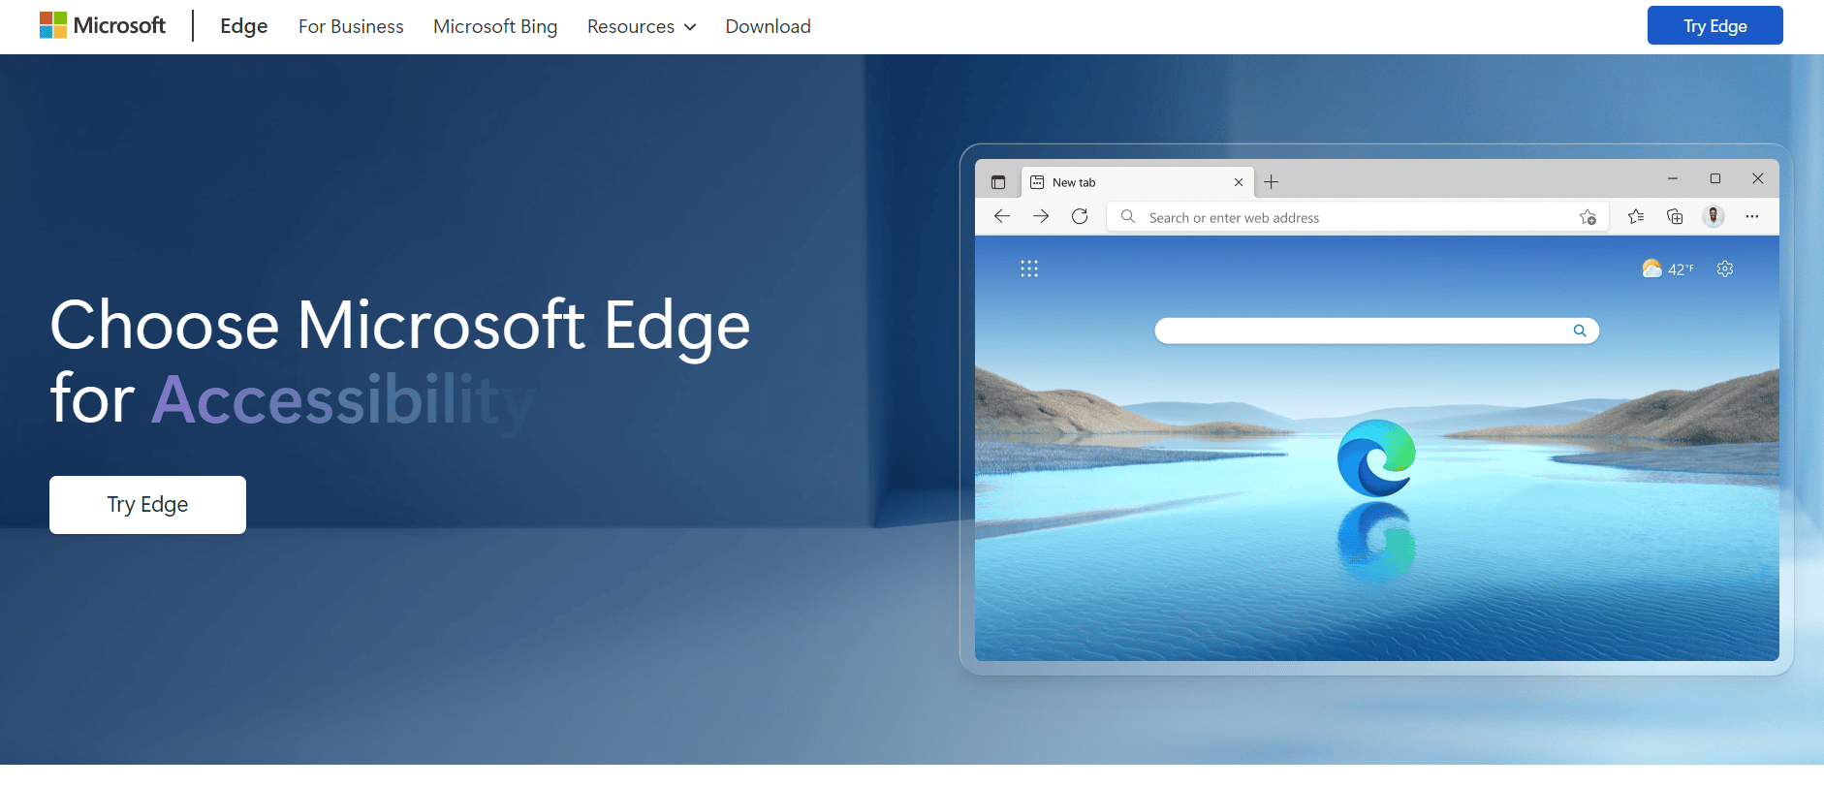Select the New tab tab in mockup browser

pyautogui.click(x=1138, y=182)
